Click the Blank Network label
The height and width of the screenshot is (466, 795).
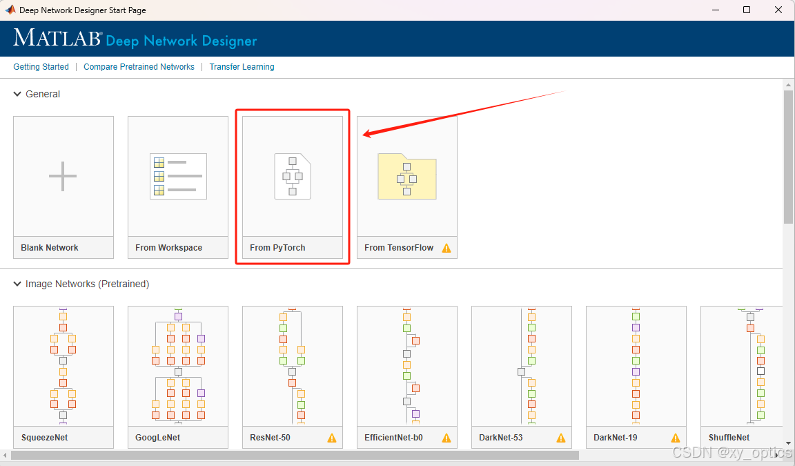(50, 247)
